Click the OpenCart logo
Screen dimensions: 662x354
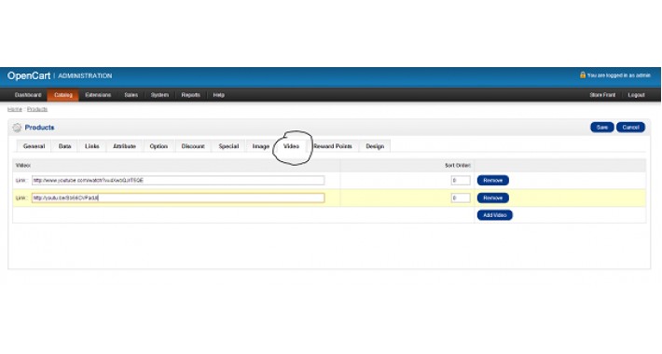(x=29, y=76)
